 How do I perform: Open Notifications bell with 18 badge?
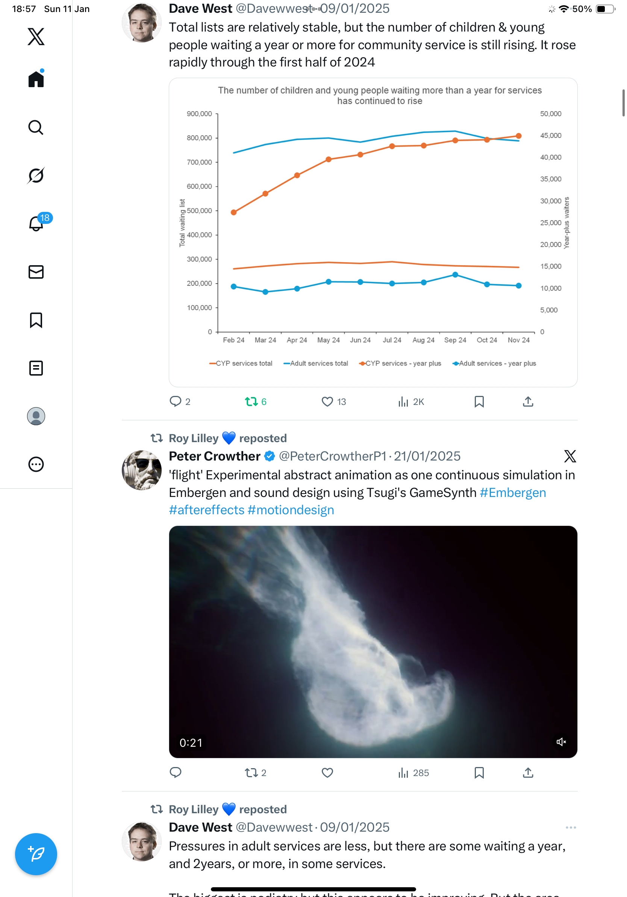click(x=36, y=223)
